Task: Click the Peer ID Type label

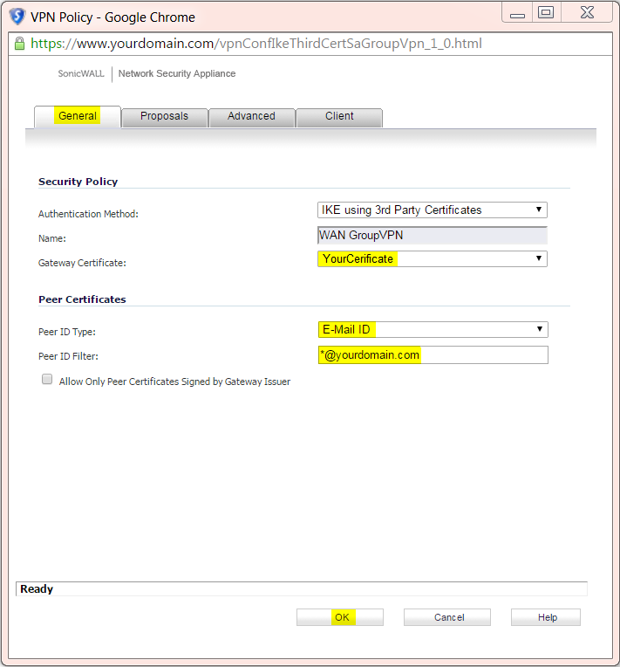Action: click(x=67, y=332)
